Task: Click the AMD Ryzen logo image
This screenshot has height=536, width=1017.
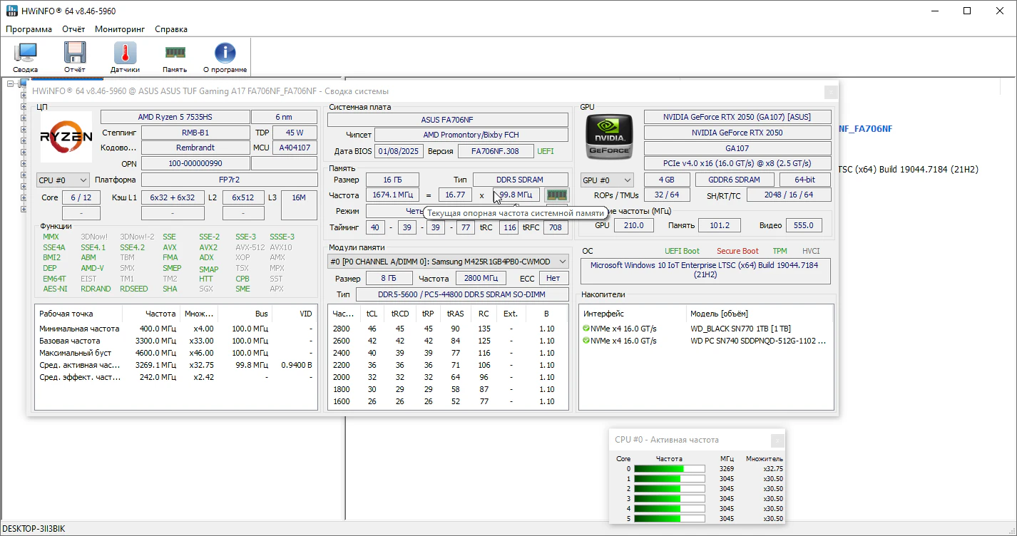Action: click(x=66, y=137)
